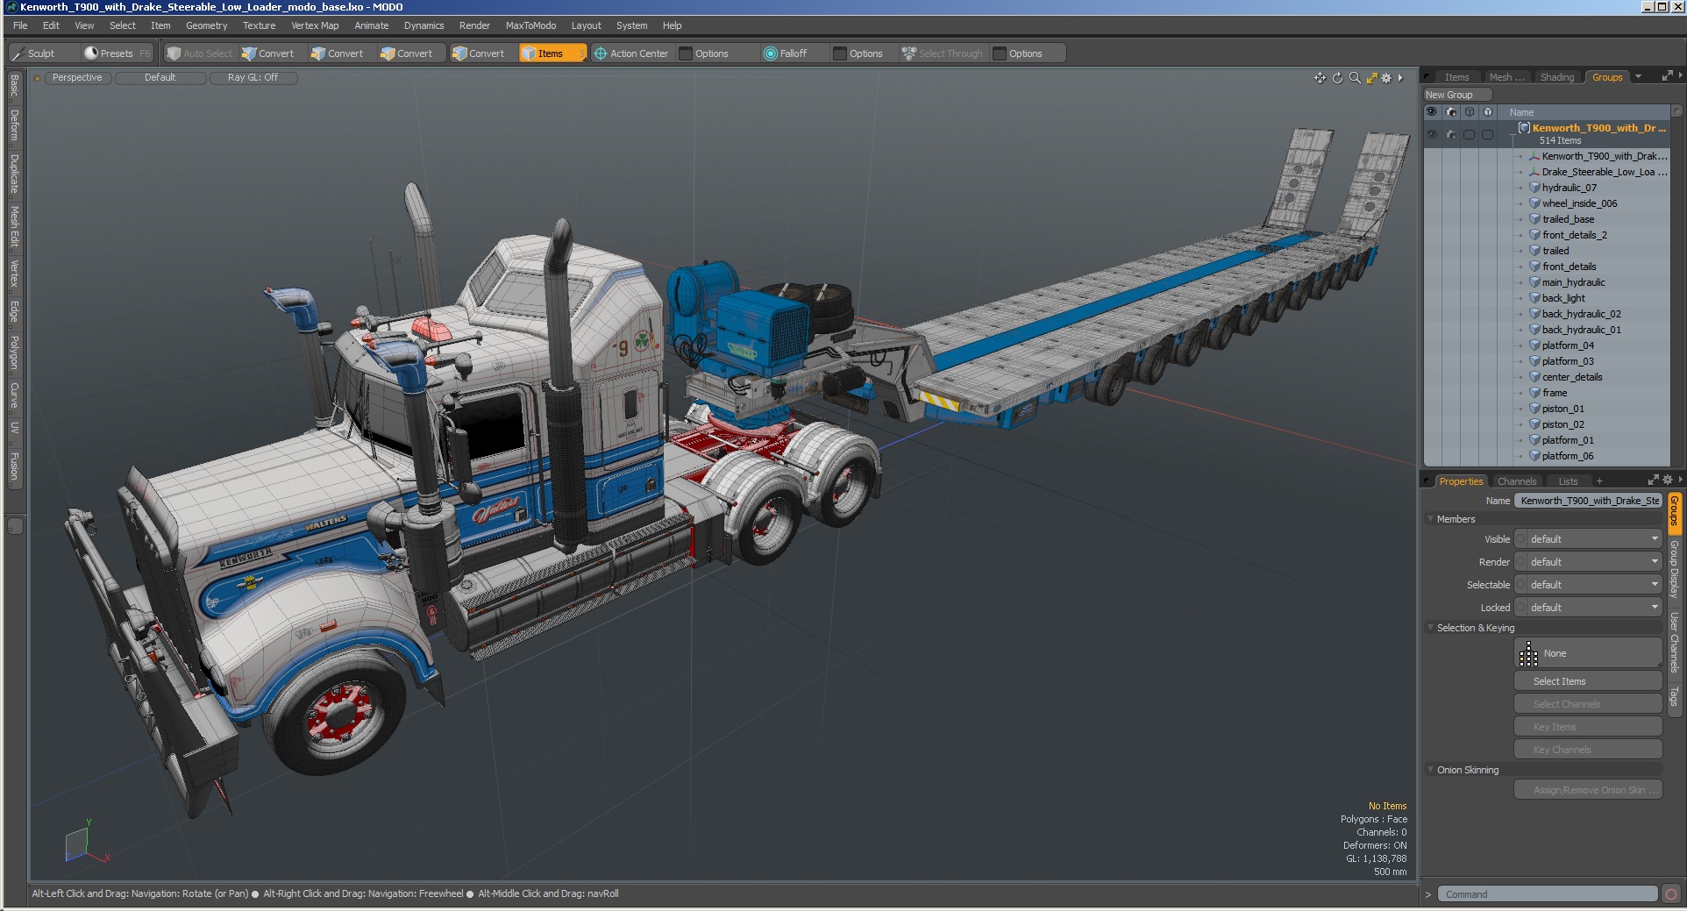Open the Visible dropdown
Screen dimensions: 1687x911
click(1588, 539)
